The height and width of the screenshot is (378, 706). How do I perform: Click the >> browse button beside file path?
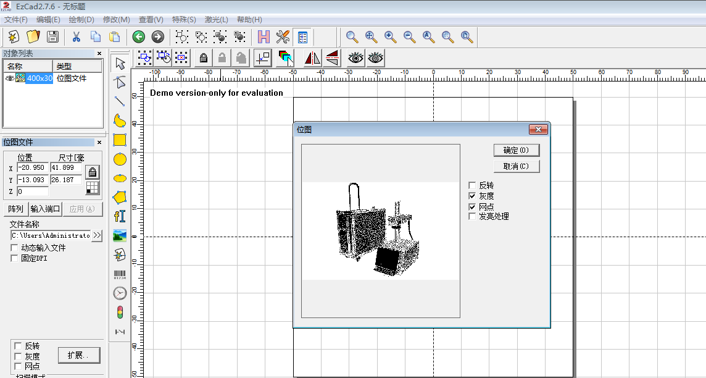click(x=97, y=235)
